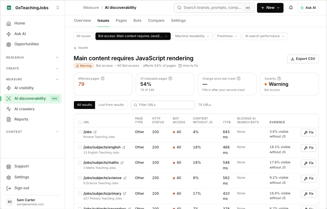Screen dimensions: 327x209
Task: Switch to Lost from results
Action: [x=111, y=105]
